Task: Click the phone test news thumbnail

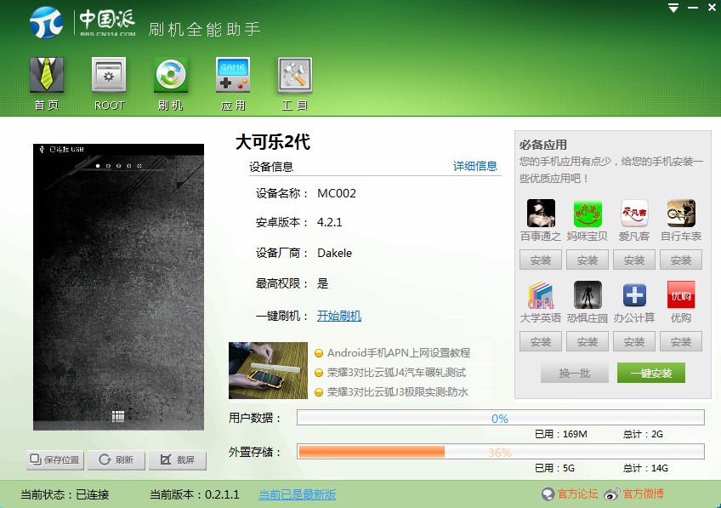Action: tap(268, 370)
